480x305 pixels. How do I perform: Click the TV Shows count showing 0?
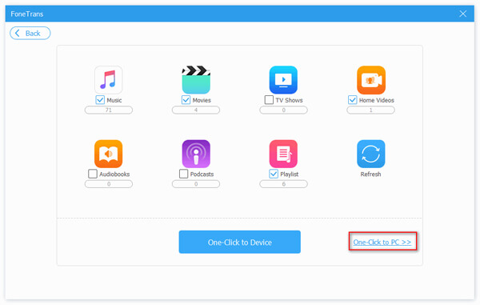tap(283, 110)
